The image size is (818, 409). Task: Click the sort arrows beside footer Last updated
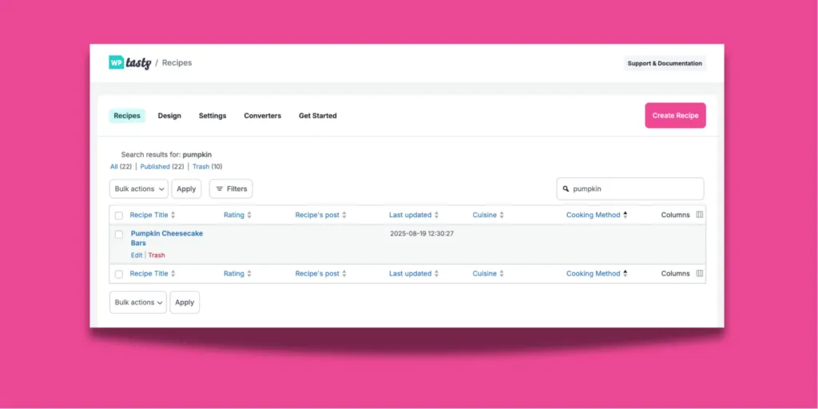pyautogui.click(x=437, y=274)
